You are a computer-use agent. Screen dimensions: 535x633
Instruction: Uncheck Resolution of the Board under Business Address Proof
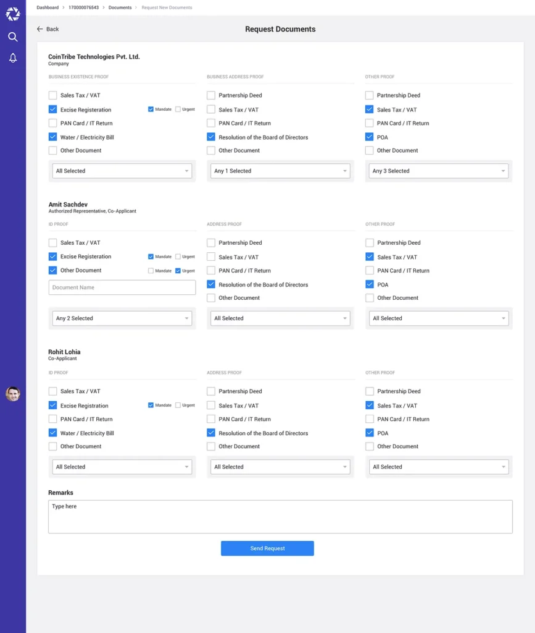point(211,137)
